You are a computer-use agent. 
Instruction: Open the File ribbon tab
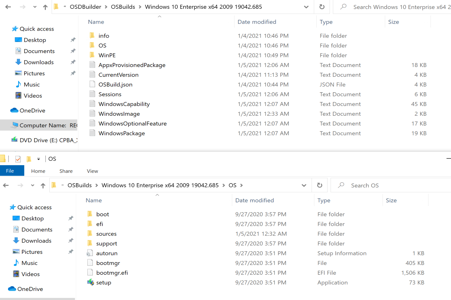[10, 171]
